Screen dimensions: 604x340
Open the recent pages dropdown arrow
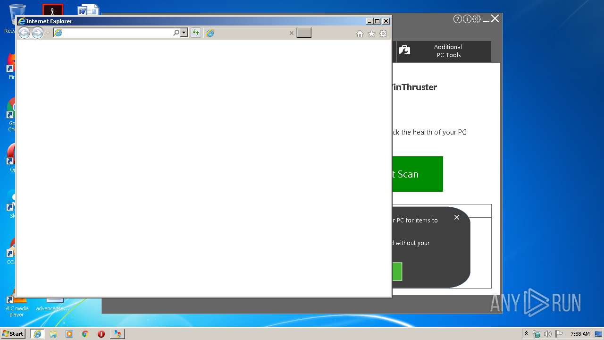click(x=48, y=33)
